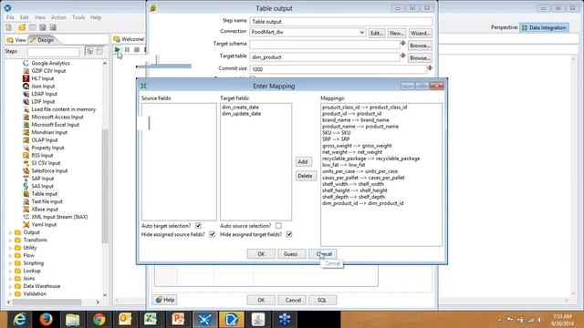Expand the Data Warehouse folder
Viewport: 584px width, 328px height.
(10, 286)
